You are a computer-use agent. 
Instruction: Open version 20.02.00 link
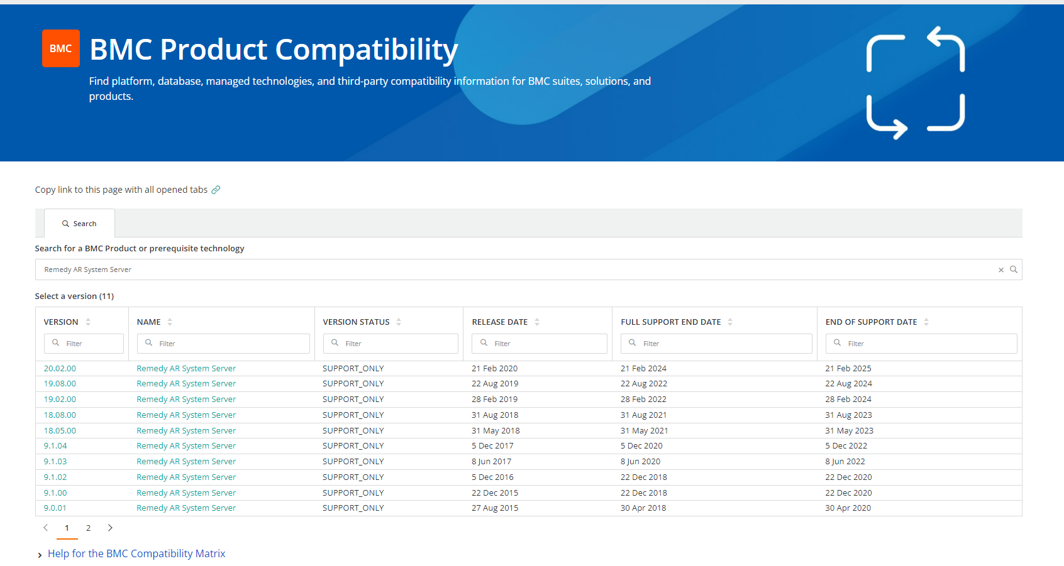(60, 368)
